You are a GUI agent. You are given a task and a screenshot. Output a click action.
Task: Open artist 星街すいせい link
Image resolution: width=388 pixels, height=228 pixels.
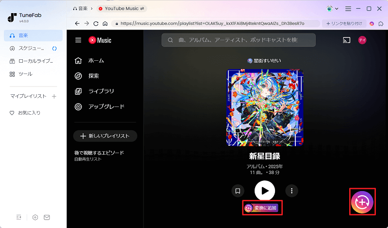pyautogui.click(x=264, y=61)
